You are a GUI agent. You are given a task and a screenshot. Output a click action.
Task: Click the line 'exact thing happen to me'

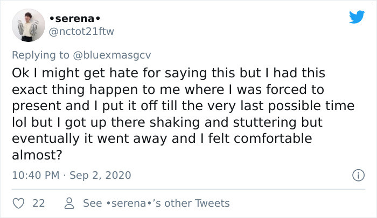(168, 90)
